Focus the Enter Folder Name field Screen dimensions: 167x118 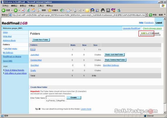tap(55, 98)
